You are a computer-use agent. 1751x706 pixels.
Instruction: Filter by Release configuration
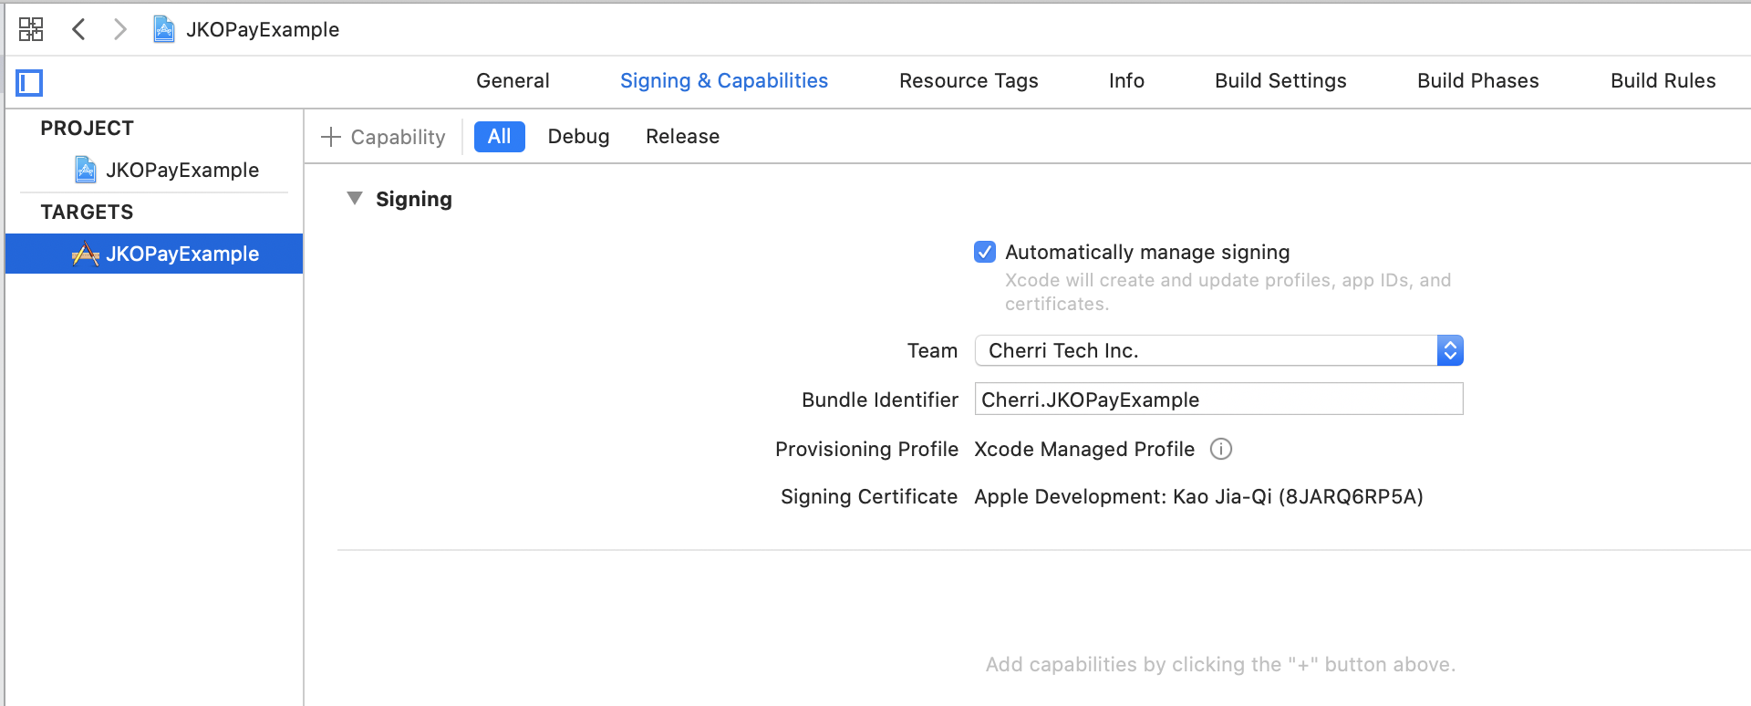click(682, 137)
